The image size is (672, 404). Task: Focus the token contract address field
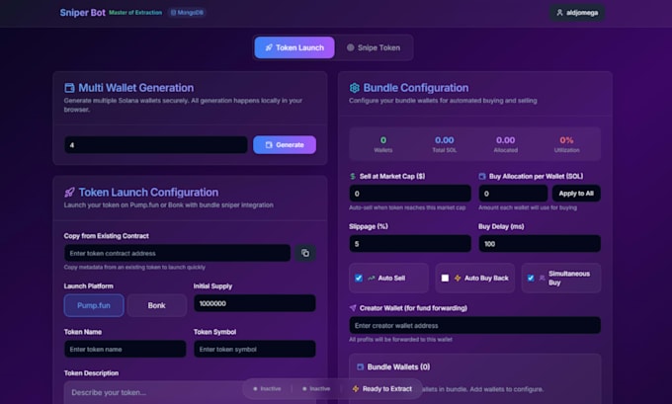pos(178,253)
